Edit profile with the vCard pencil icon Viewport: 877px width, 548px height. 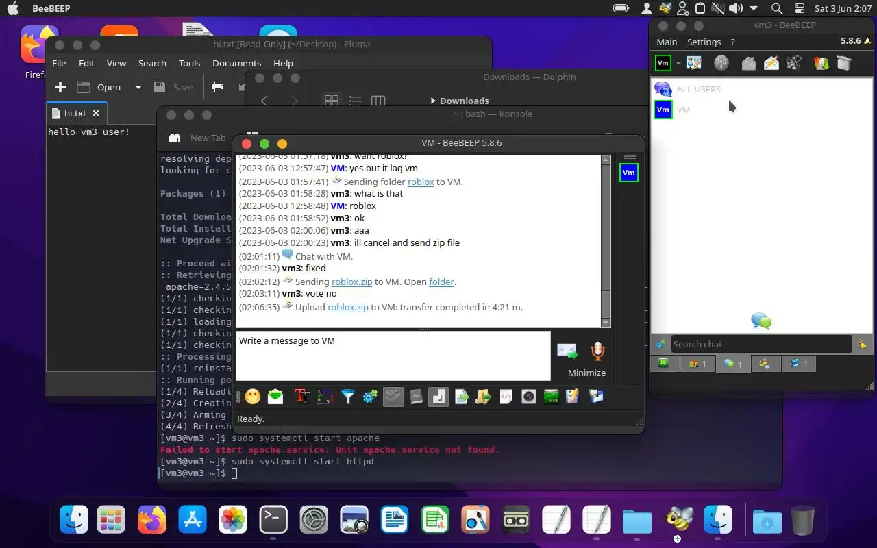(694, 64)
